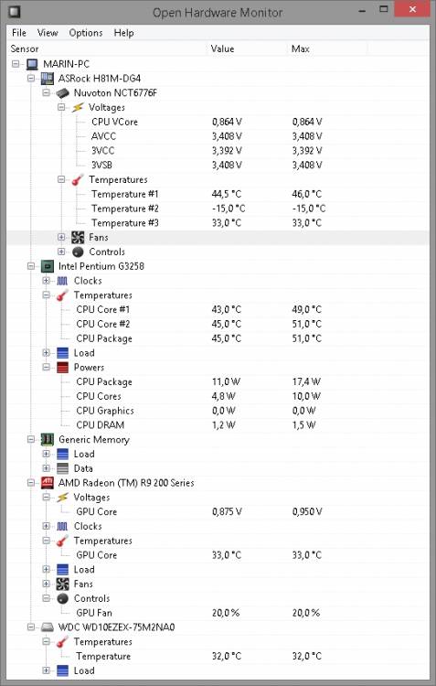The width and height of the screenshot is (436, 686).
Task: Click the Fans icon under Nuvoton
Action: 78,238
